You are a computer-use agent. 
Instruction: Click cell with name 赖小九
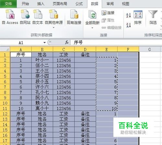click(42, 103)
